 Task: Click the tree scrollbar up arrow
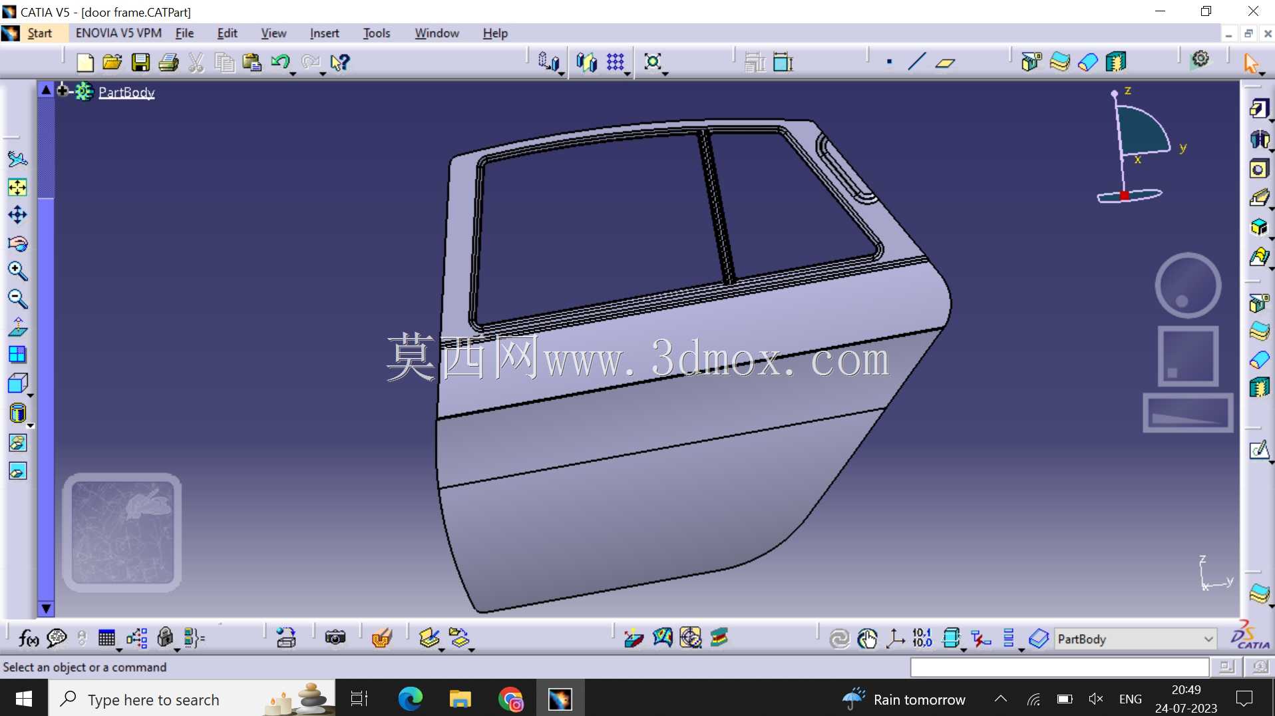[46, 90]
